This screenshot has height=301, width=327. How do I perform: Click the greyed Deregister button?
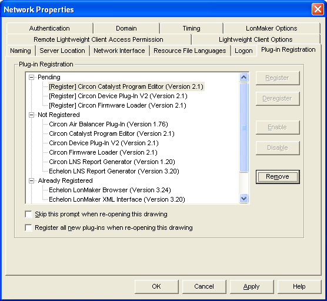point(278,98)
